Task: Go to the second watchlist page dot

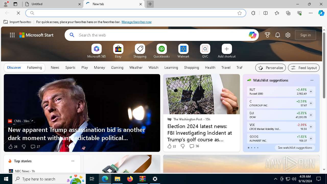Action: tap(251, 148)
